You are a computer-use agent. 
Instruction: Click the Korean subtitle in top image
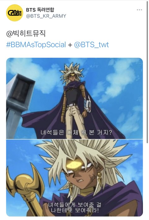pos(76,132)
